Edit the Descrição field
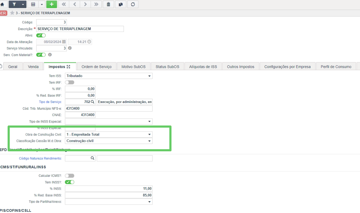 (x=80, y=29)
